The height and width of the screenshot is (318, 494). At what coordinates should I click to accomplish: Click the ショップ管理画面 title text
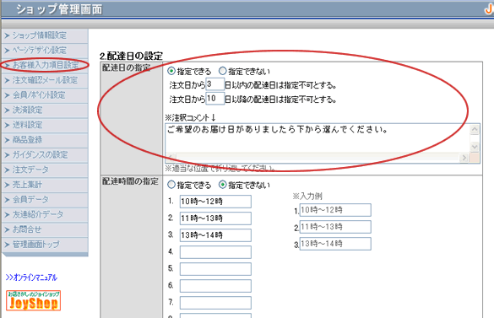(59, 9)
